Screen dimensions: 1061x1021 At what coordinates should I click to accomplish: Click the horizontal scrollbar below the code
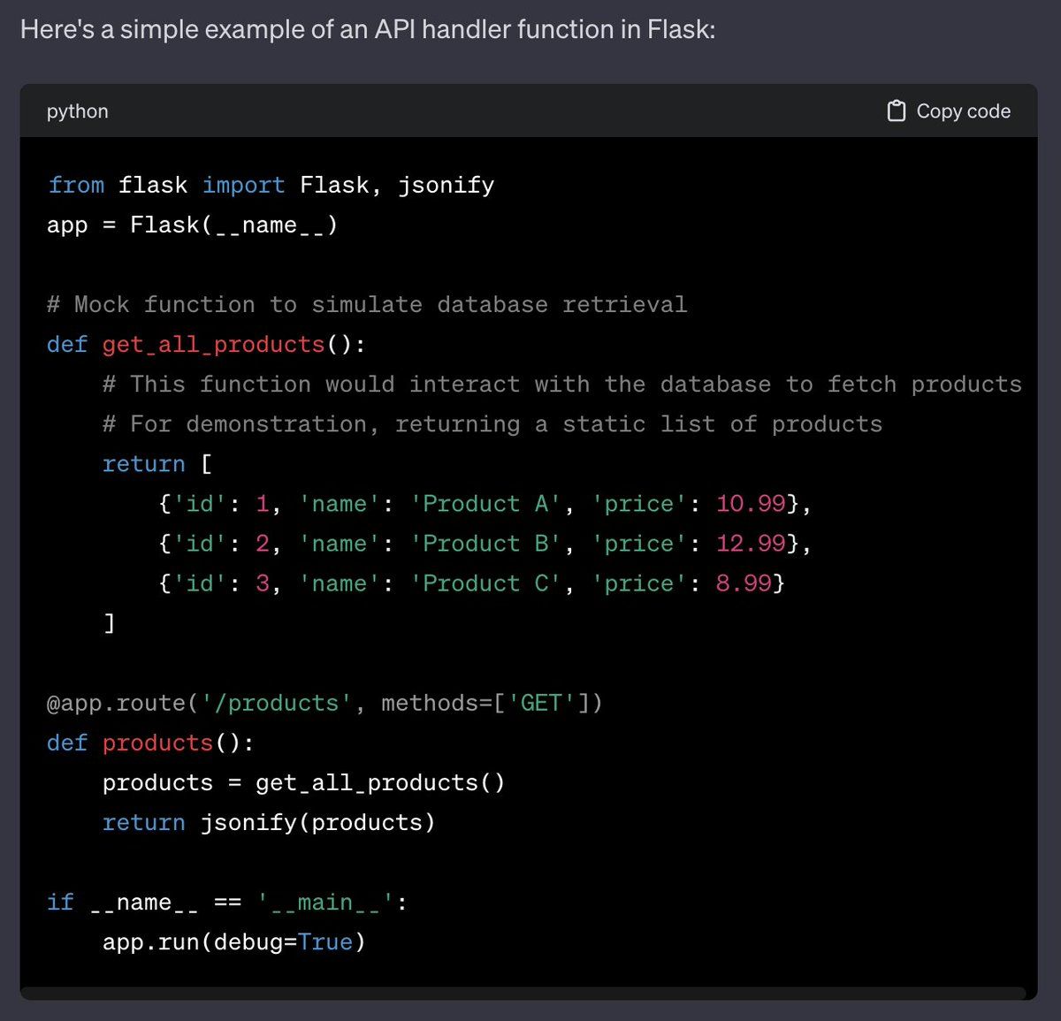(522, 993)
